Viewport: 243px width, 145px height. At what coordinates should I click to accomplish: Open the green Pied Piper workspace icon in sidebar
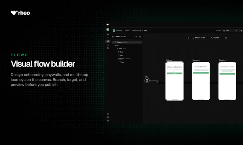point(108,29)
